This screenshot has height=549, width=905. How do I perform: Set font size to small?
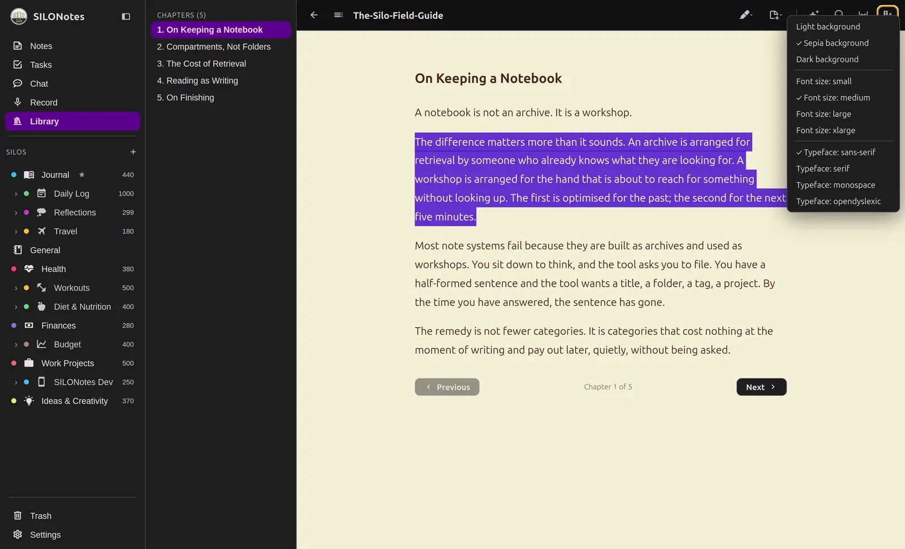pyautogui.click(x=843, y=81)
